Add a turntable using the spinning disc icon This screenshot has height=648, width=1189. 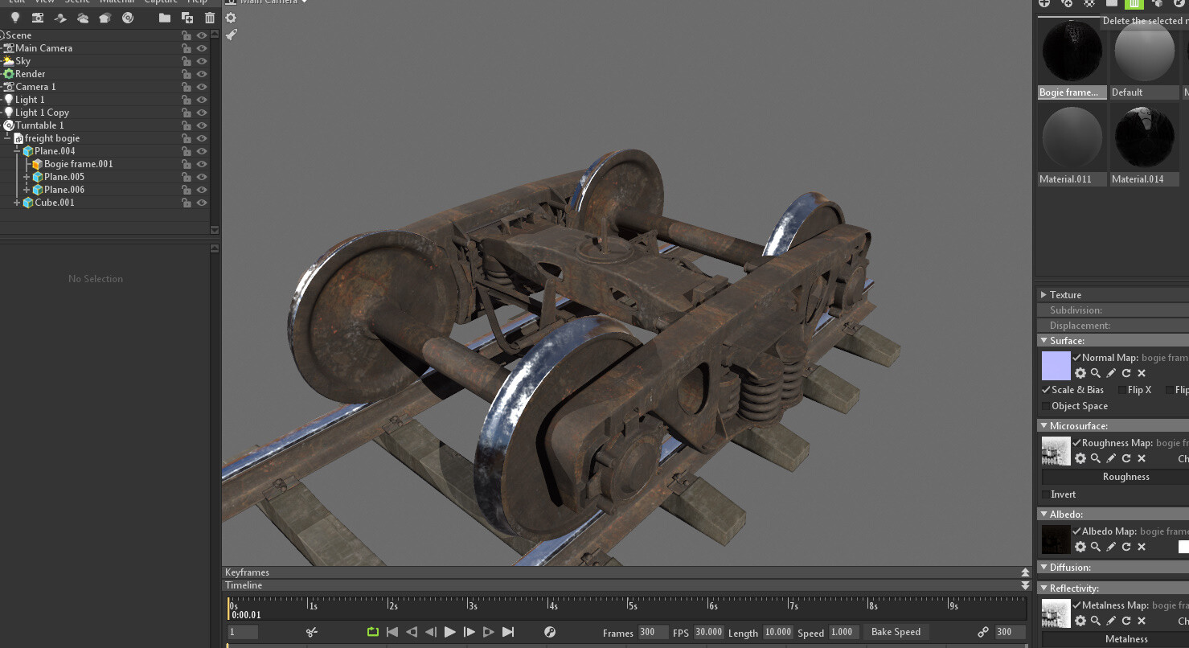pyautogui.click(x=128, y=17)
